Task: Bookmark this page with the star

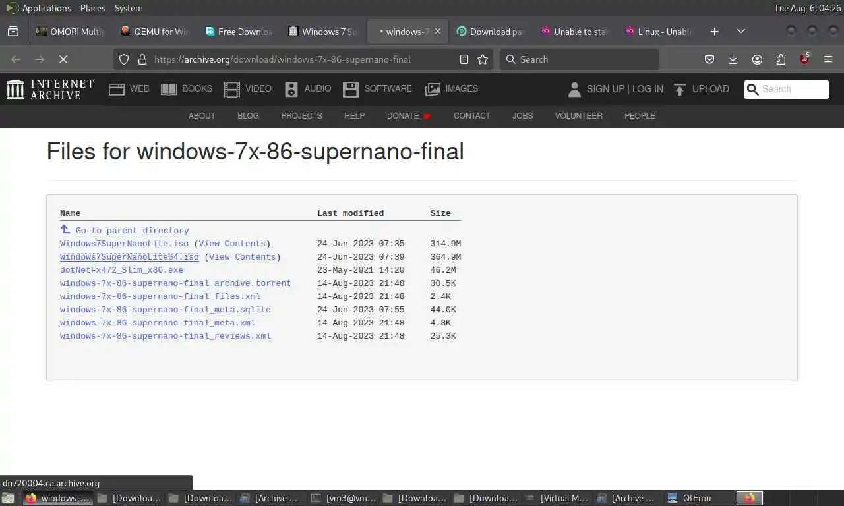Action: click(x=483, y=59)
